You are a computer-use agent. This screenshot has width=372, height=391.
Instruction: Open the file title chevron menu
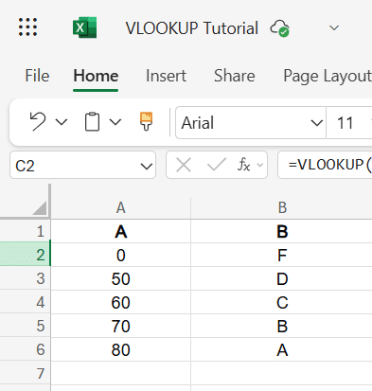click(334, 28)
